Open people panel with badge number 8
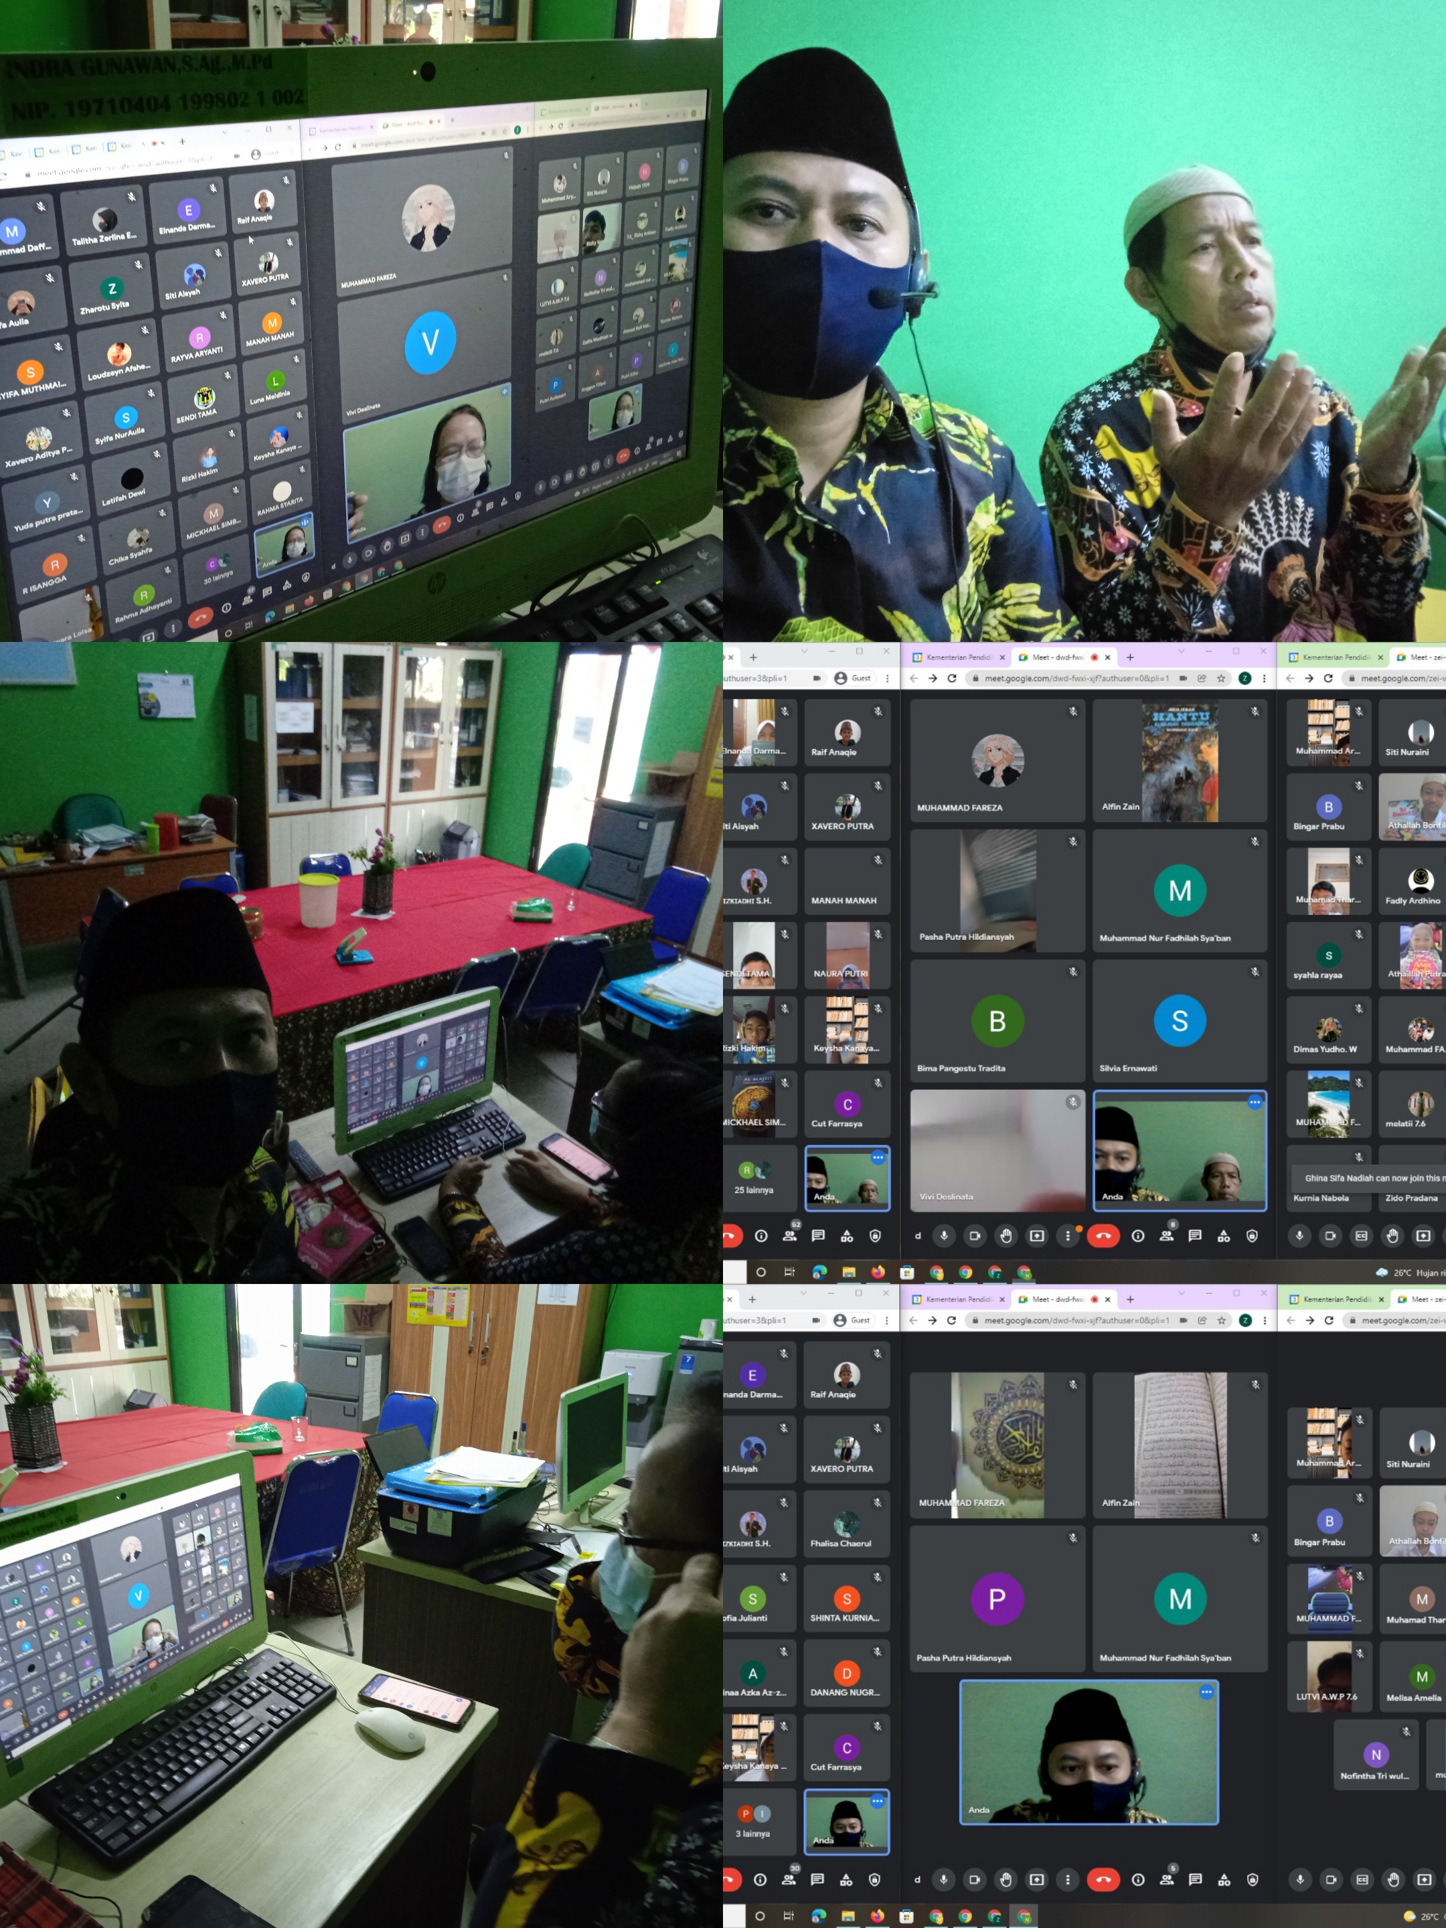Screen dimensions: 1446x1928 (1166, 1236)
